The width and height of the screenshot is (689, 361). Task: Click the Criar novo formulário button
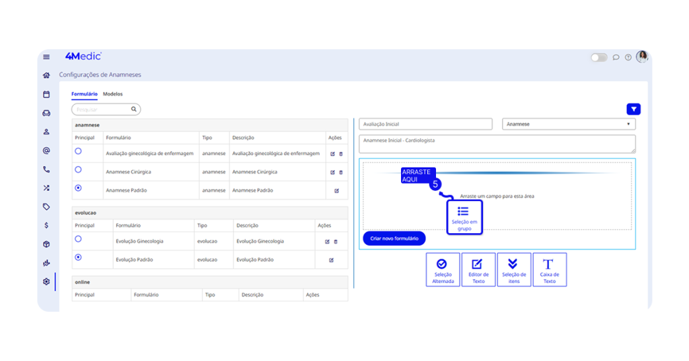[x=394, y=239]
